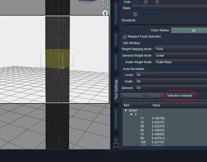Image resolution: width=207 pixels, height=162 pixels.
Task: Click the yellow selected polygon band on cylinder
Action: pyautogui.click(x=57, y=58)
